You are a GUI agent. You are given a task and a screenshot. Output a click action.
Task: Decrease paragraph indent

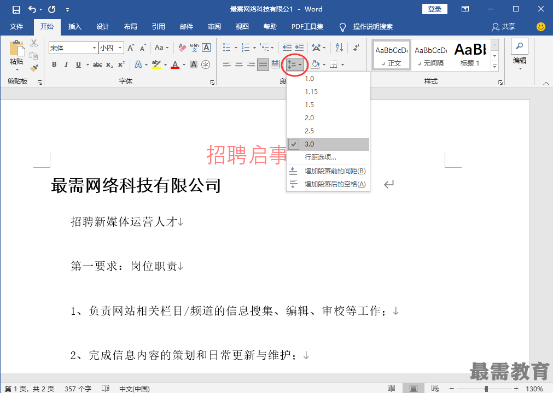coord(287,47)
